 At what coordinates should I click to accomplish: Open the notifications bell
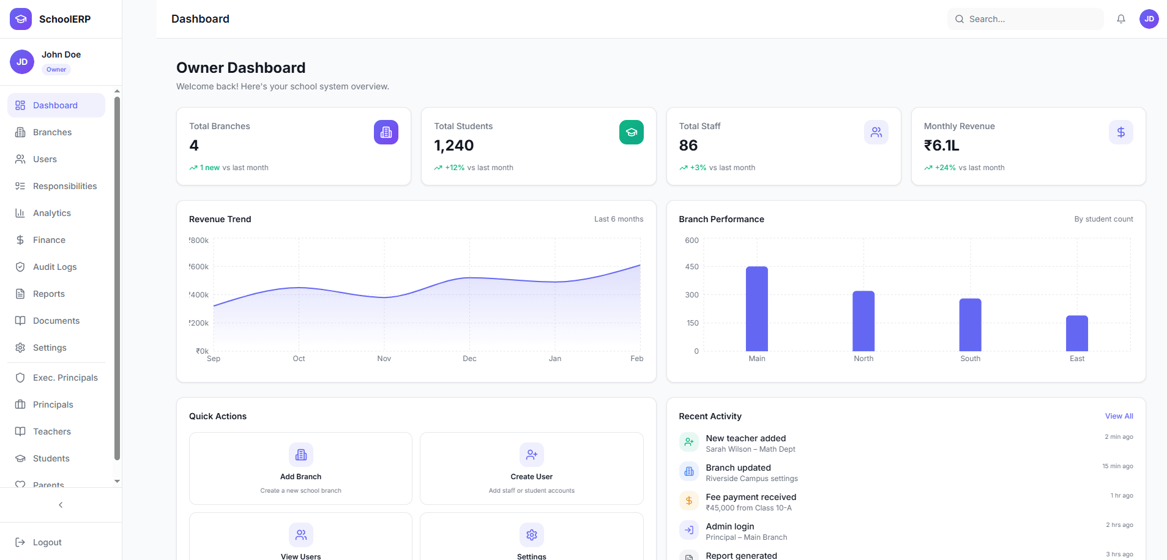coord(1121,19)
